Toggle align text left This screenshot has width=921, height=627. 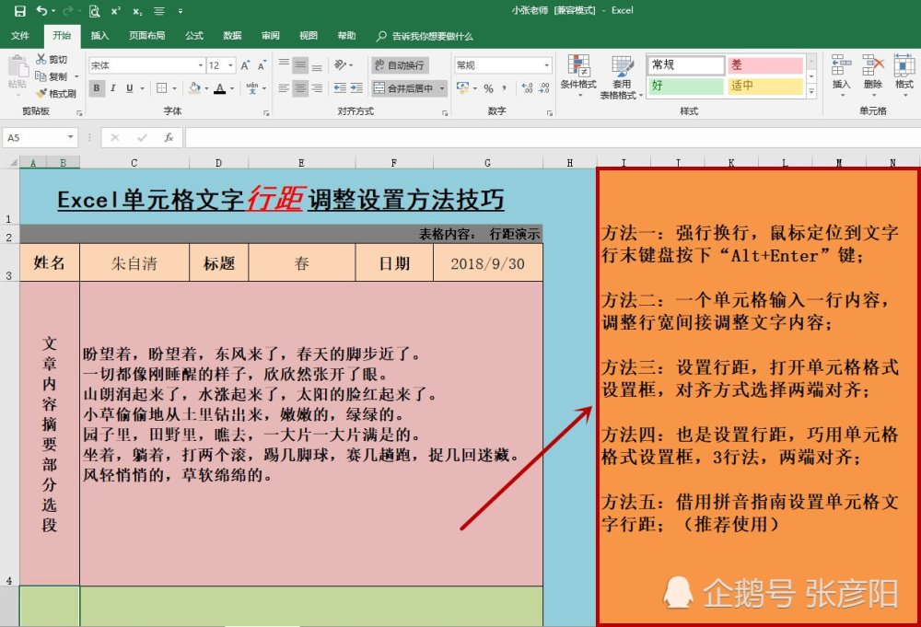pos(284,88)
